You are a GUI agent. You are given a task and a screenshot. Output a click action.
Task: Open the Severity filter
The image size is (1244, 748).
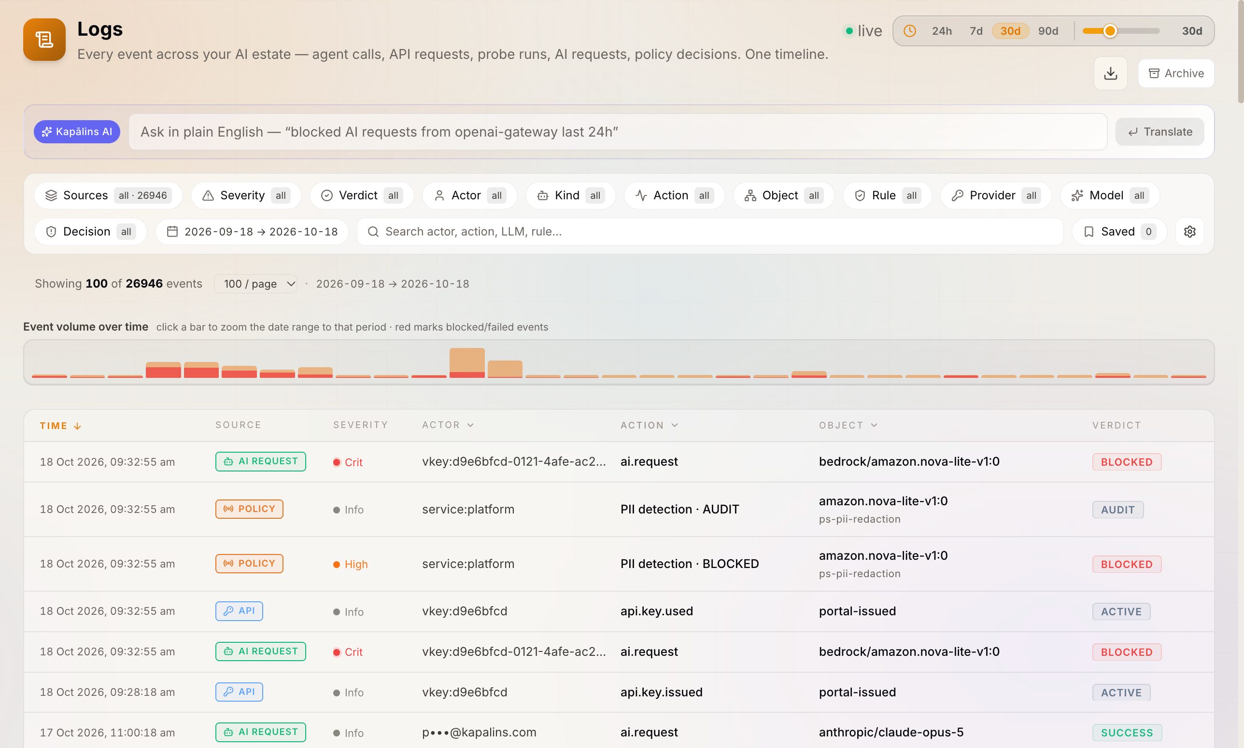[246, 195]
